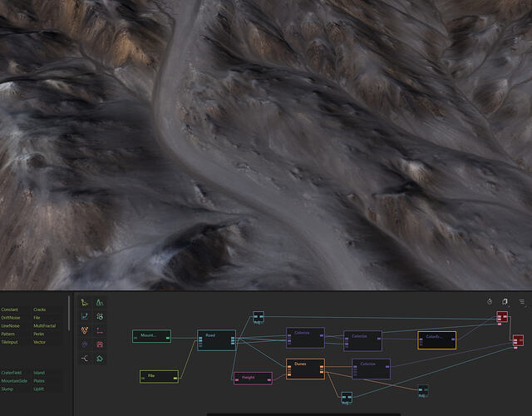This screenshot has height=416, width=532.
Task: Add a CraterField node from list
Action: [11, 373]
